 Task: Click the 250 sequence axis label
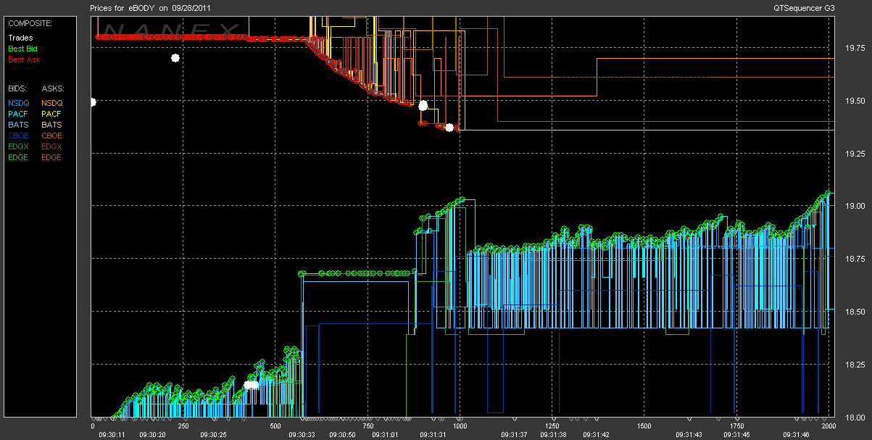(183, 426)
